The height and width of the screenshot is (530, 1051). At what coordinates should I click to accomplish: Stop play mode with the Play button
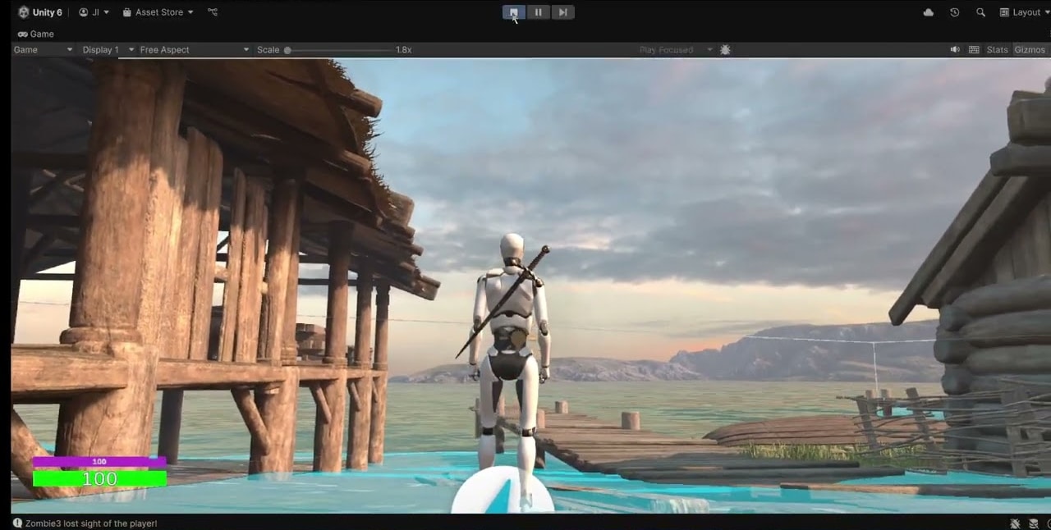point(514,12)
